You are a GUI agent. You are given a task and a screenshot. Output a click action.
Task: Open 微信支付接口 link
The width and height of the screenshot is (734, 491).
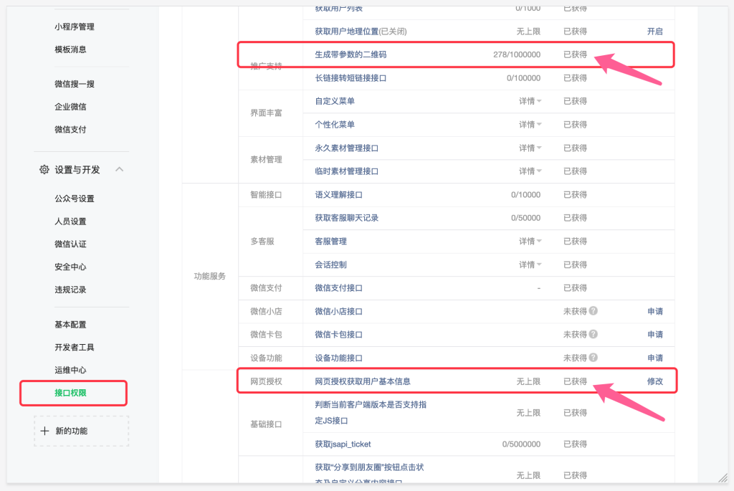click(x=338, y=288)
